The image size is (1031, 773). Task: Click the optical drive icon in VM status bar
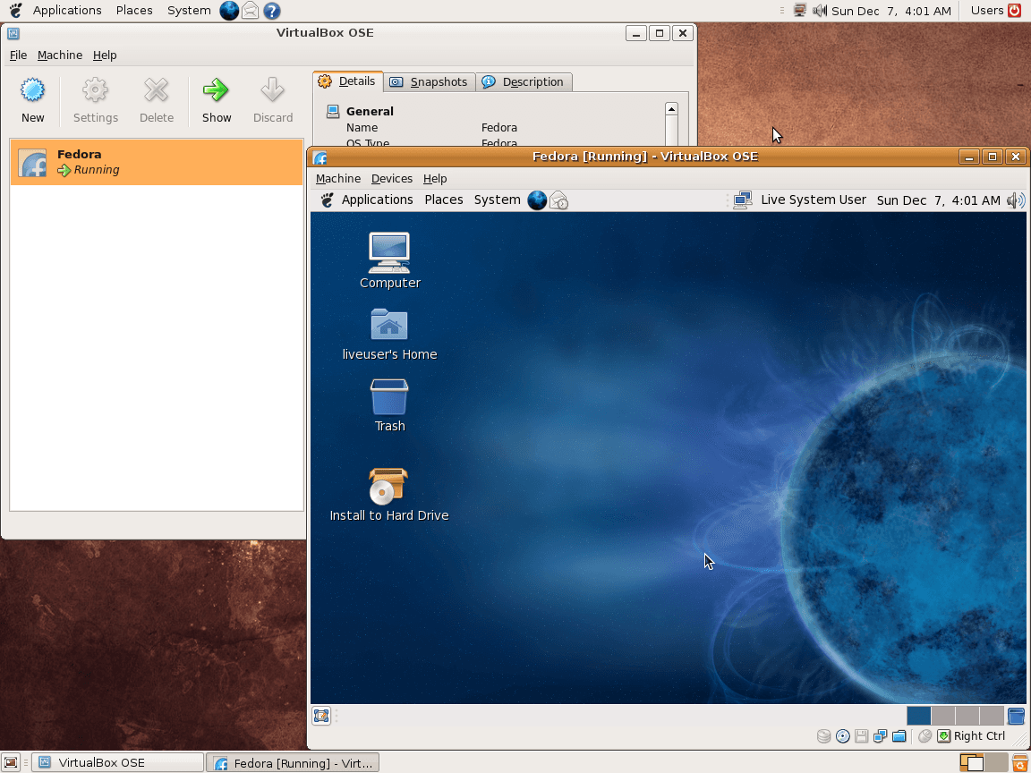[842, 735]
